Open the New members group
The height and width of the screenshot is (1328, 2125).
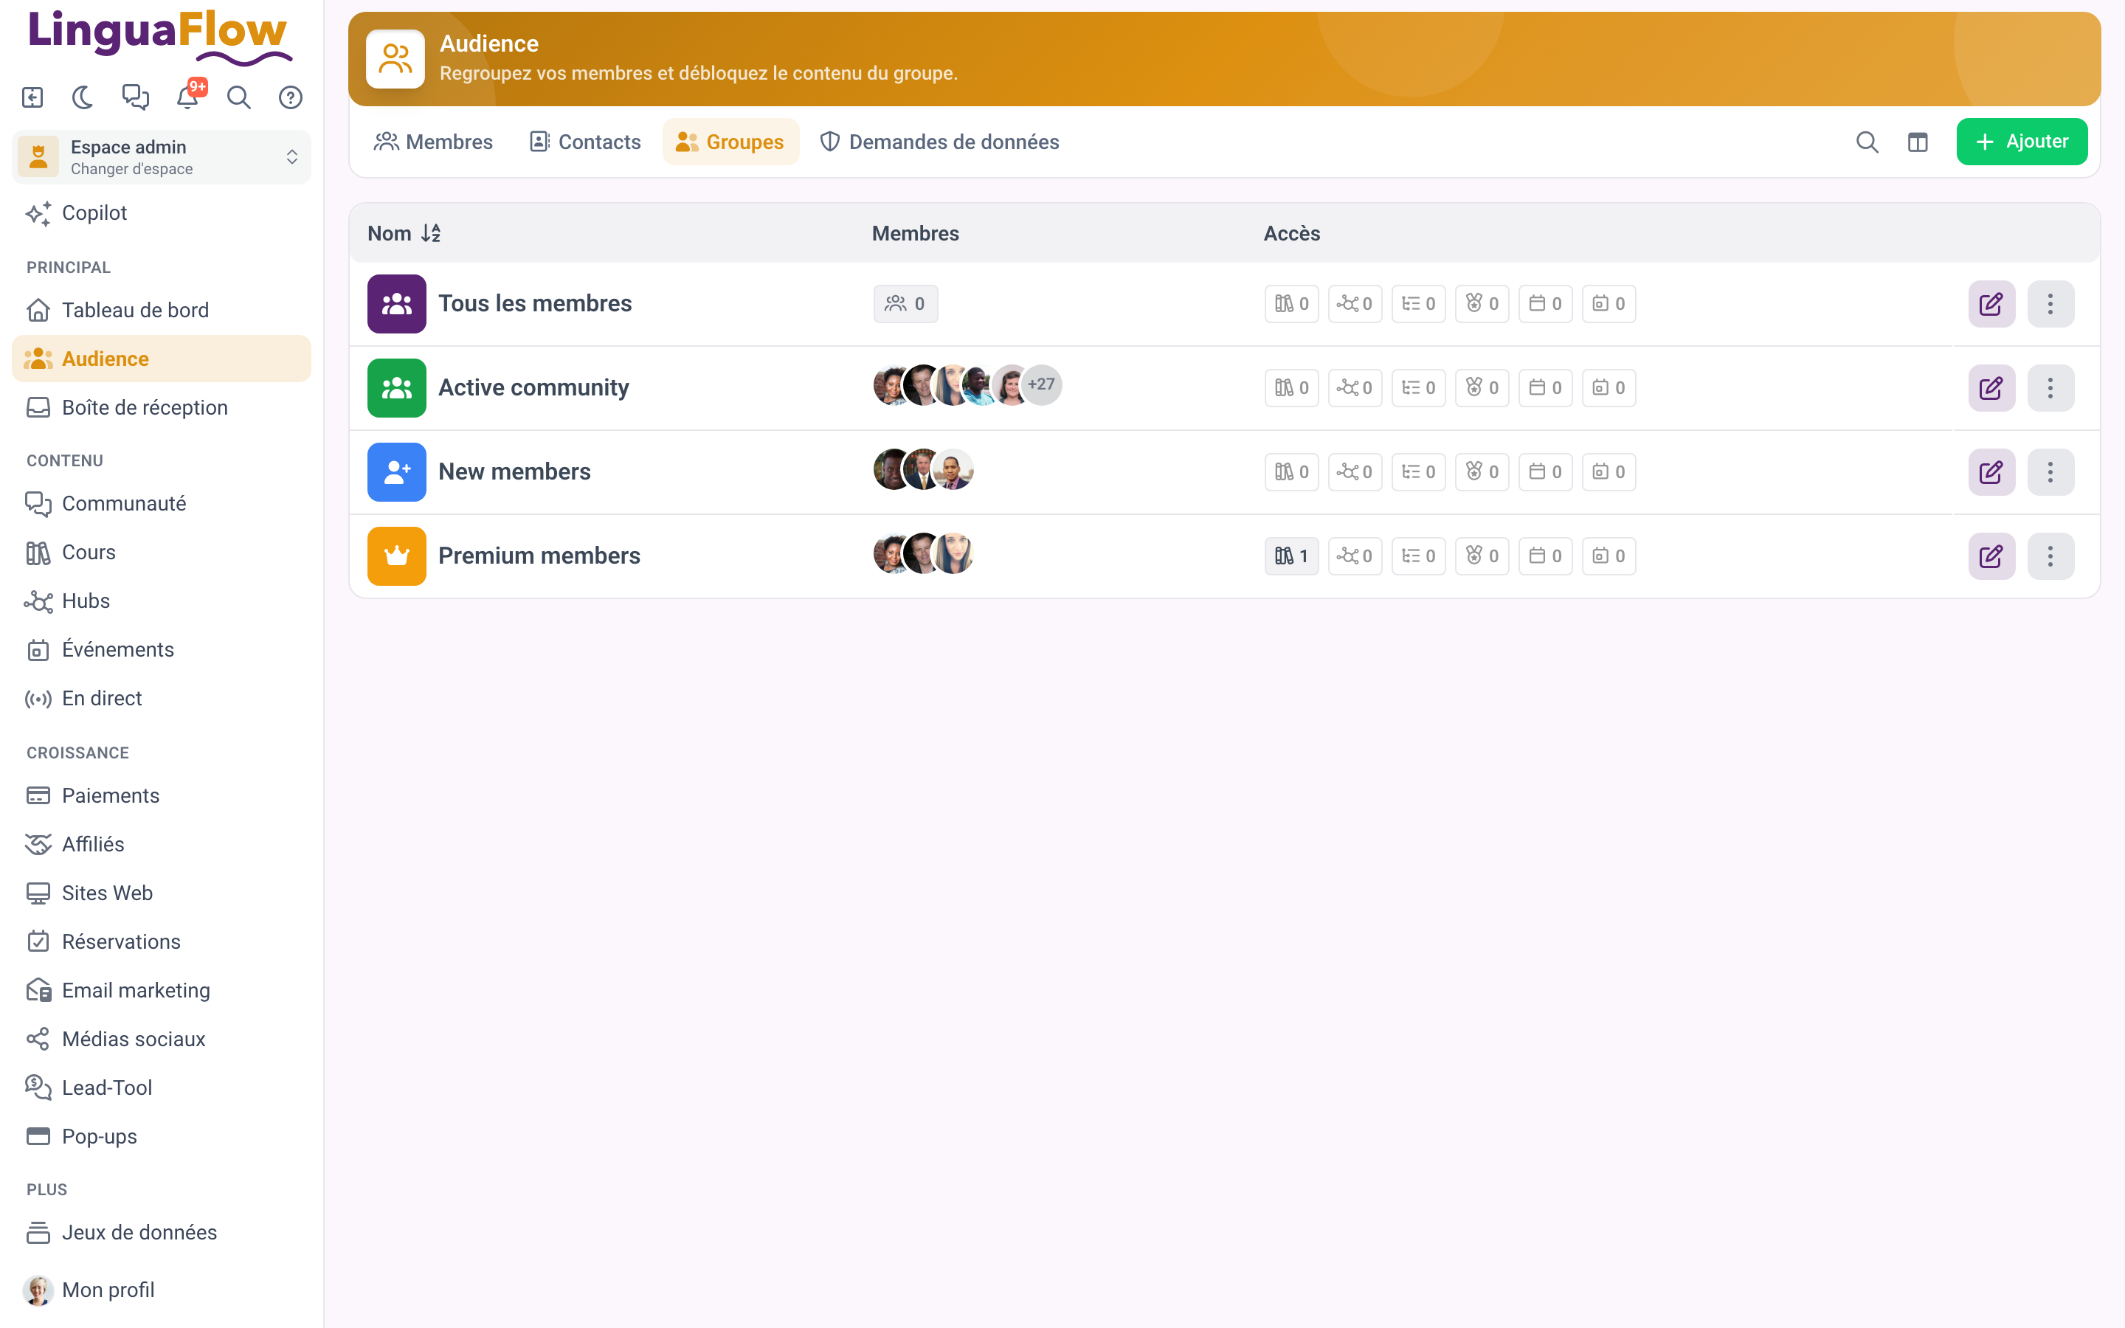pyautogui.click(x=514, y=472)
